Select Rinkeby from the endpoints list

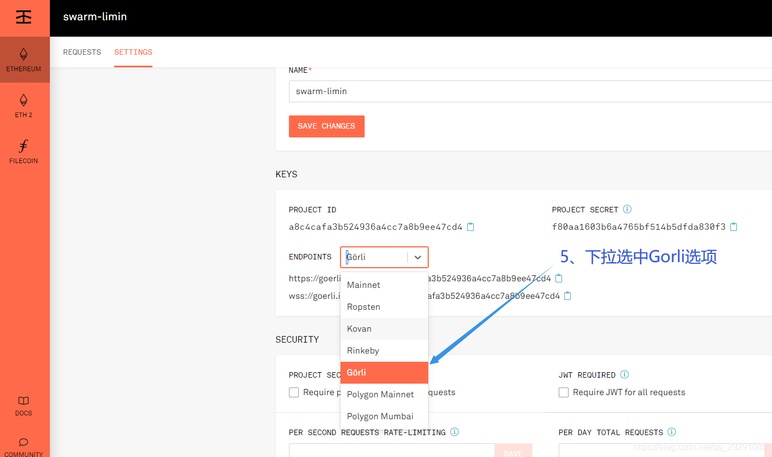coord(384,351)
